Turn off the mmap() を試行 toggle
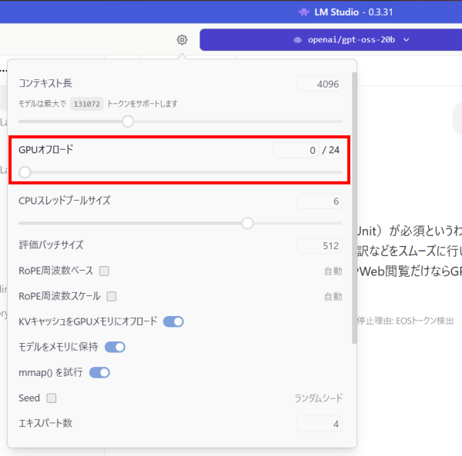The width and height of the screenshot is (462, 456). click(x=100, y=373)
